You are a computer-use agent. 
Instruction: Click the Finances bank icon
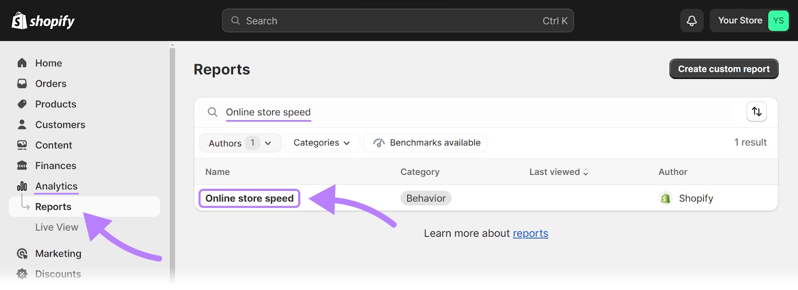(22, 165)
